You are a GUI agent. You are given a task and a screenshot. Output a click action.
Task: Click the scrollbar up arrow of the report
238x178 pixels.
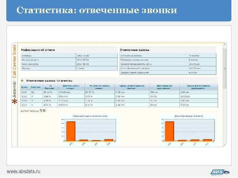tap(225, 44)
